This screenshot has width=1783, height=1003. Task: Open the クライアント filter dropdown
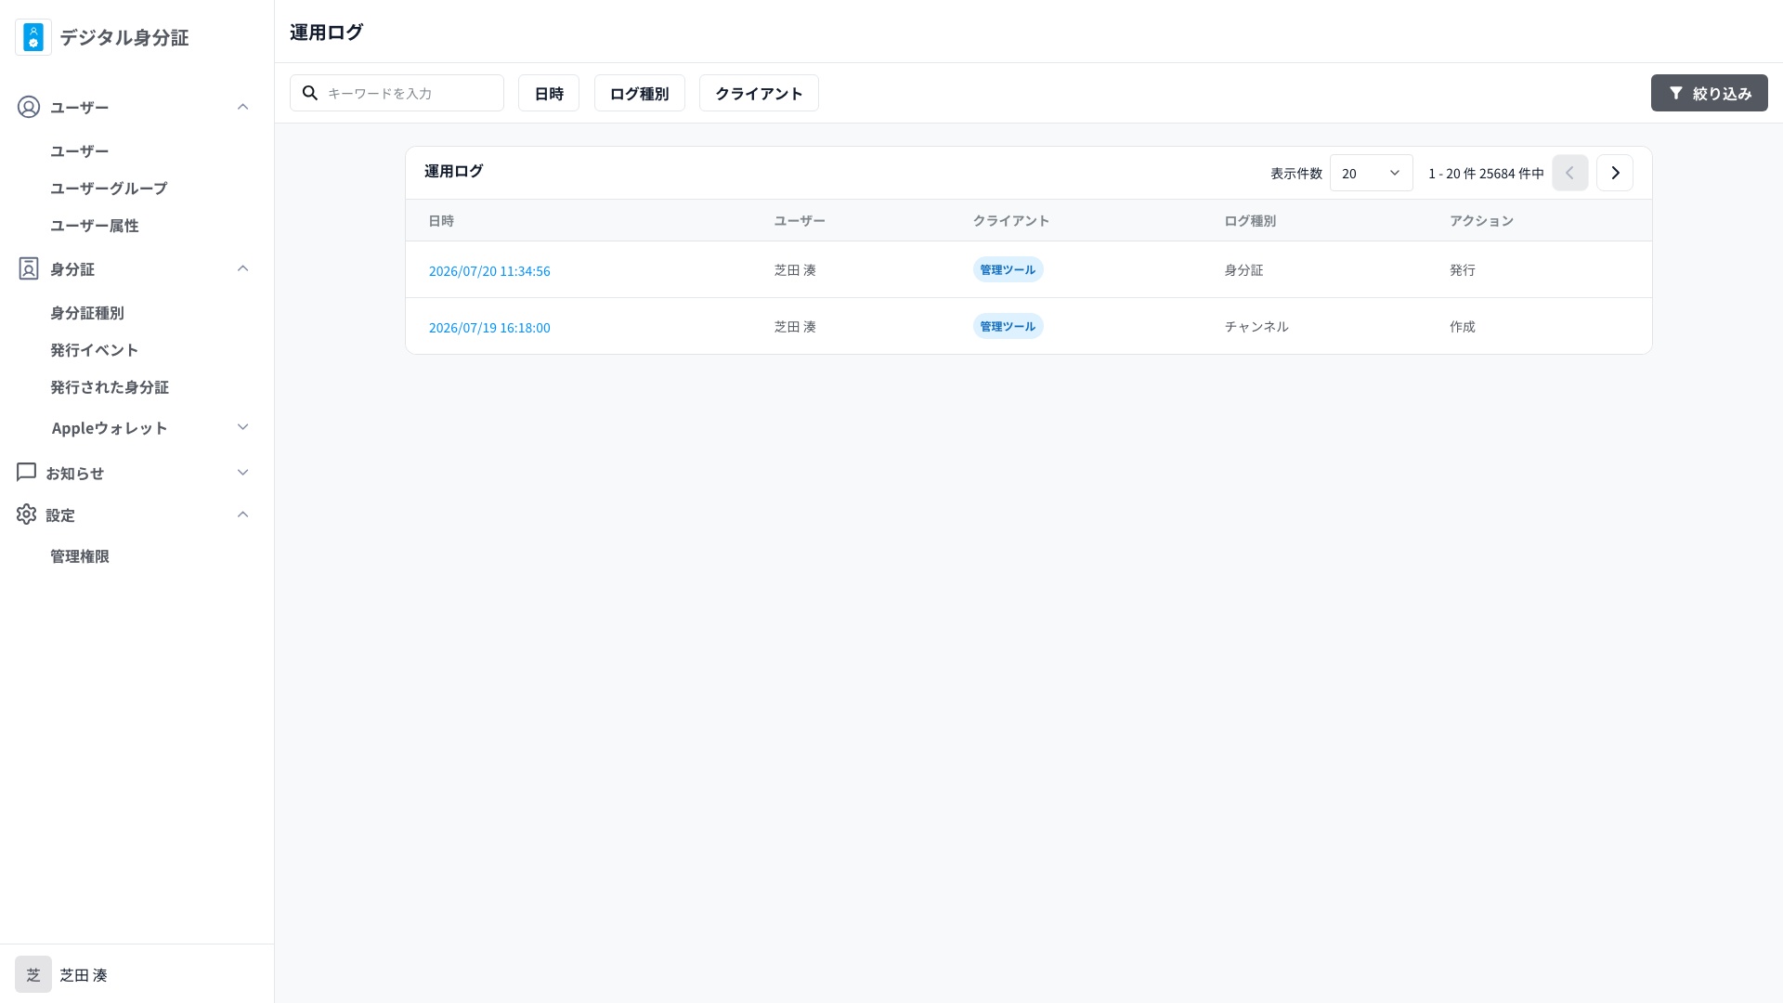pyautogui.click(x=759, y=93)
